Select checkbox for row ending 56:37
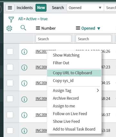116x137 pixels. [x=10, y=115]
